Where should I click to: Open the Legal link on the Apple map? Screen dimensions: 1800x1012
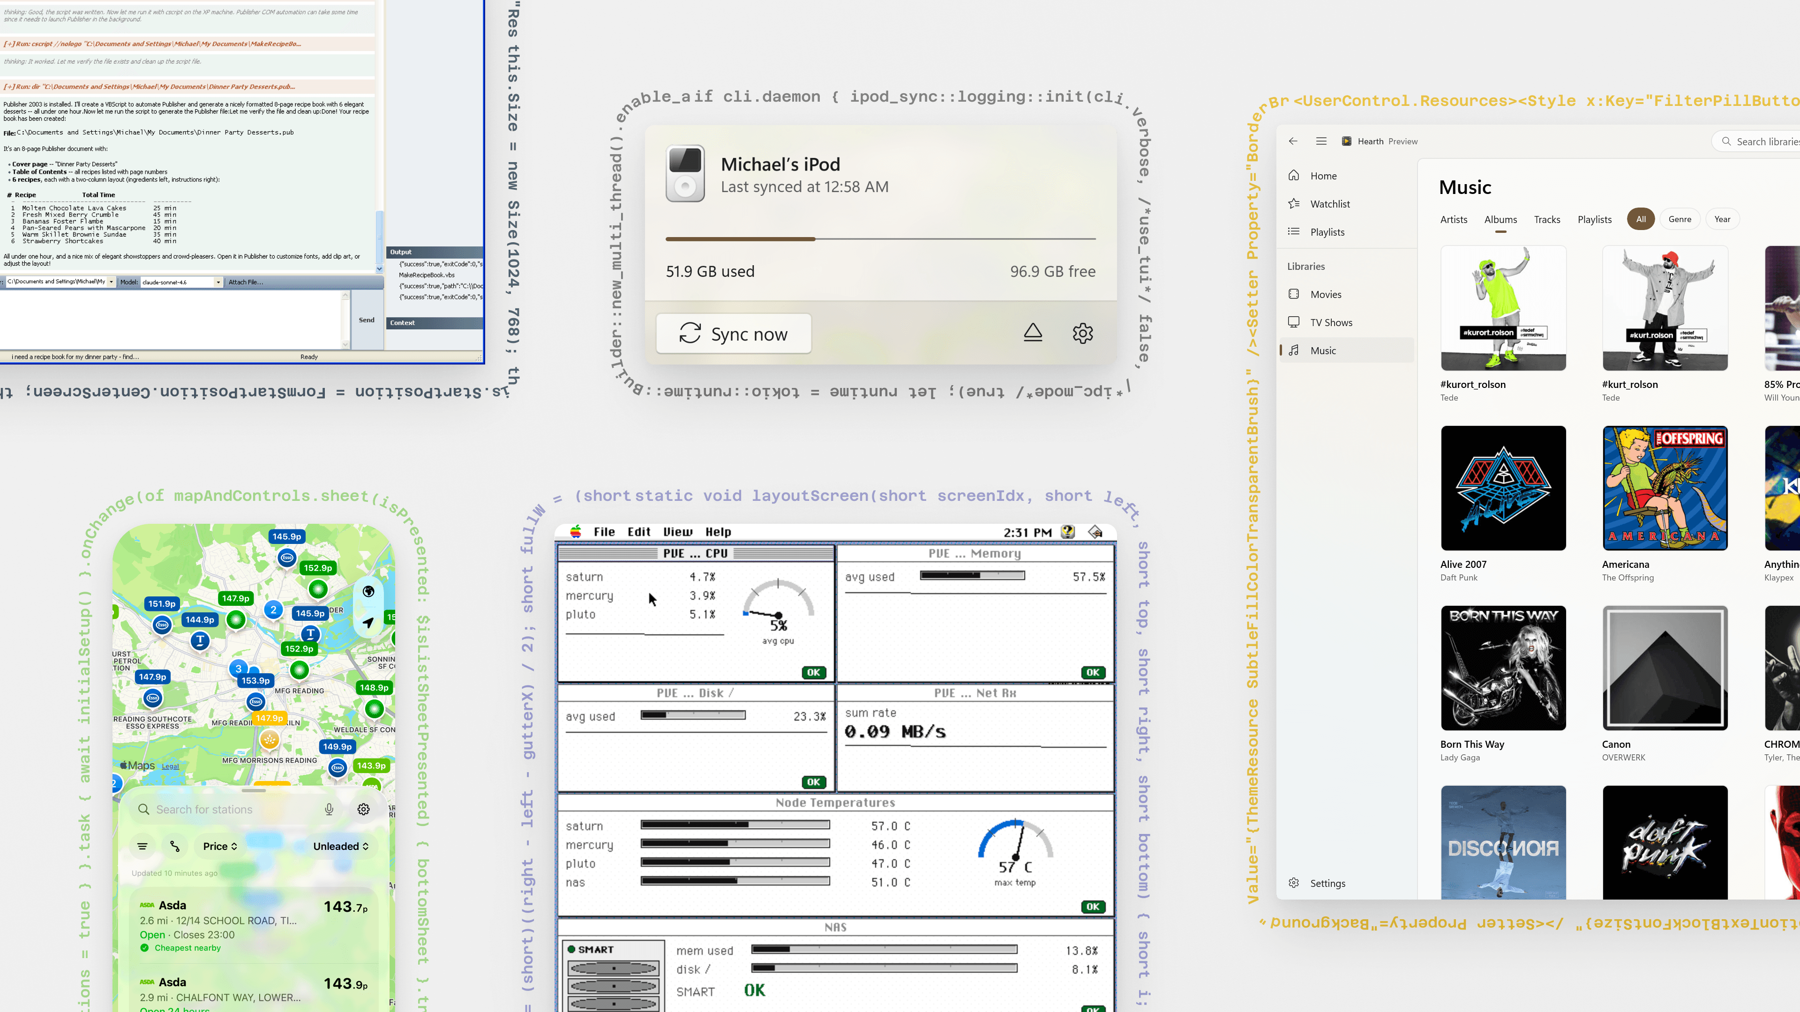click(171, 766)
